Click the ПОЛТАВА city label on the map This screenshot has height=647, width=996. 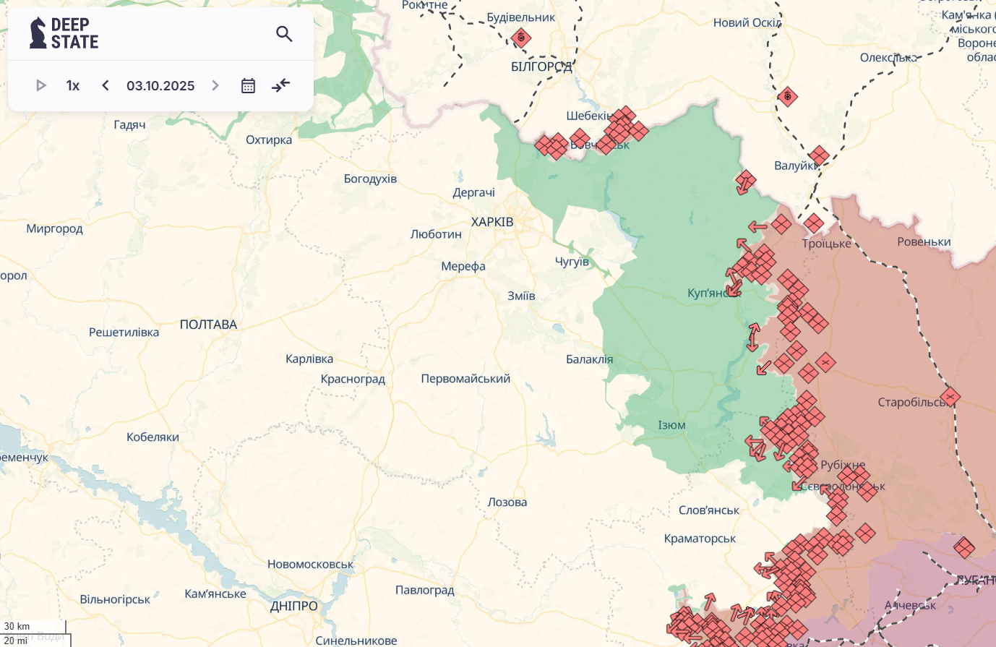pyautogui.click(x=208, y=325)
